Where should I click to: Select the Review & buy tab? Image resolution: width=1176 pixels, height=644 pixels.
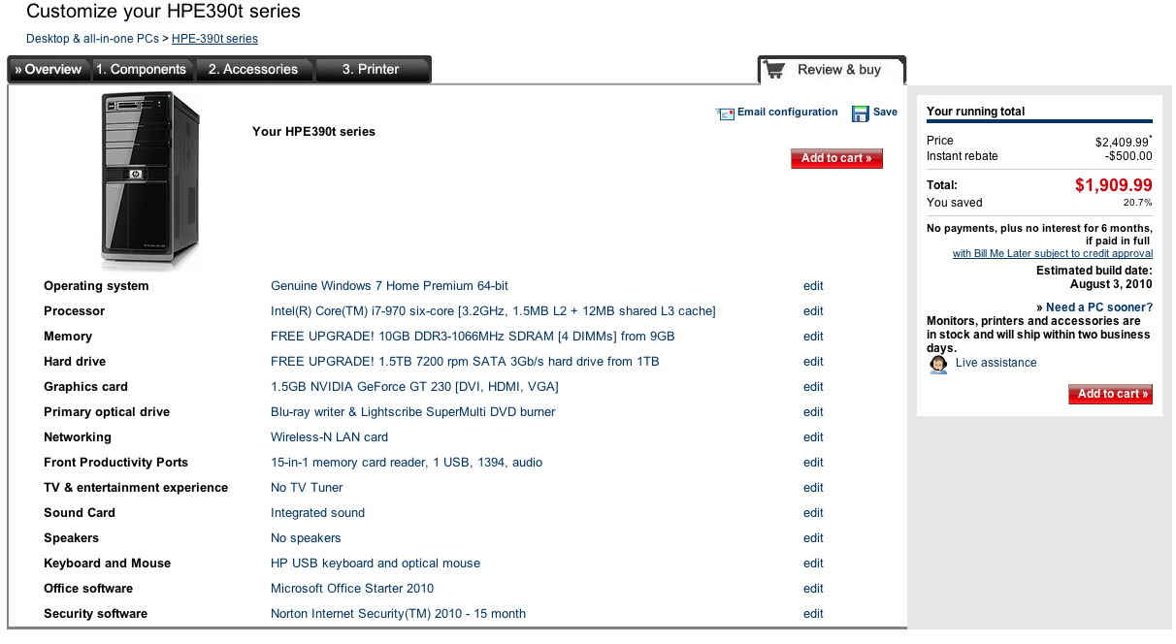pyautogui.click(x=832, y=70)
